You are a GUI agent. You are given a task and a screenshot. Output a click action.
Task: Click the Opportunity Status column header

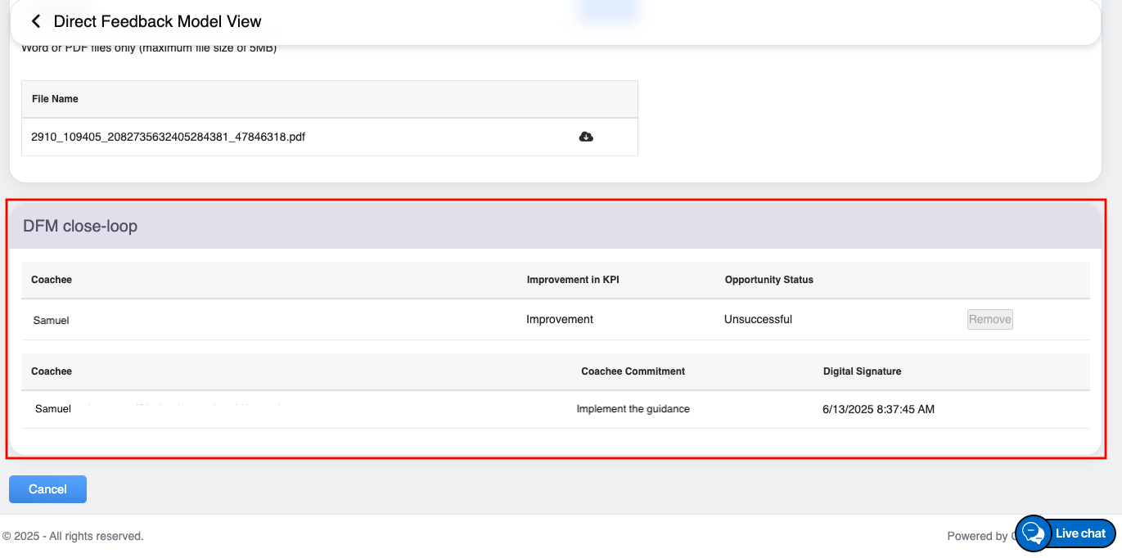768,280
